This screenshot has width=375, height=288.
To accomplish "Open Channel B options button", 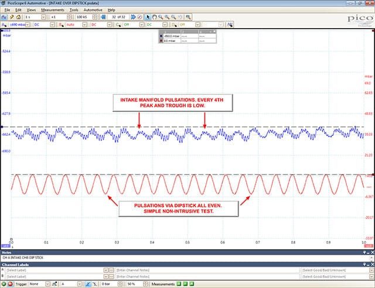I will [x=61, y=25].
